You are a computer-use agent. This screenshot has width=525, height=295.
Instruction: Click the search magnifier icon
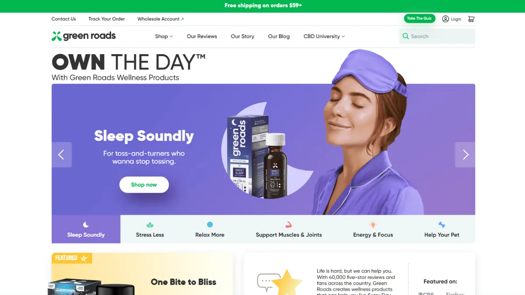pos(406,36)
